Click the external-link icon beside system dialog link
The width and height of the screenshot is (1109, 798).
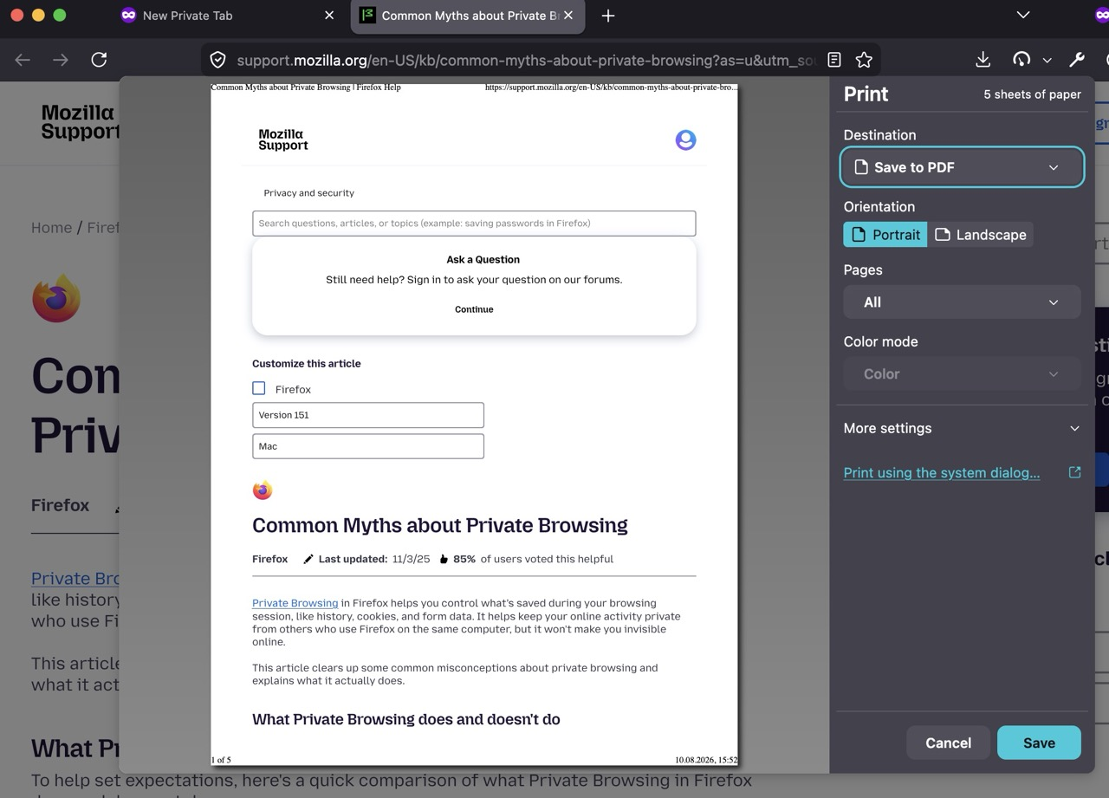pos(1074,472)
